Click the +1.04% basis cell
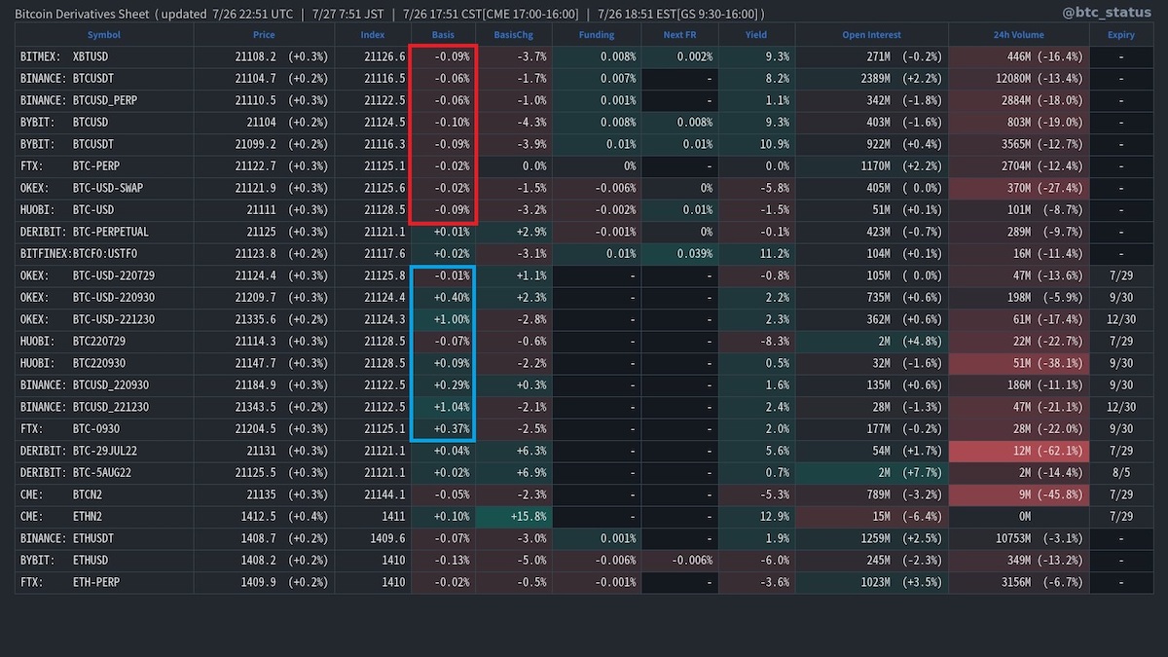Screen dimensions: 1168x657 pyautogui.click(x=443, y=407)
